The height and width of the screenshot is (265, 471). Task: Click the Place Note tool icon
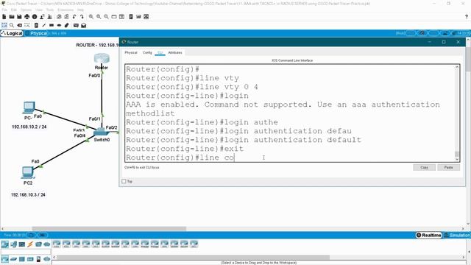[36, 25]
